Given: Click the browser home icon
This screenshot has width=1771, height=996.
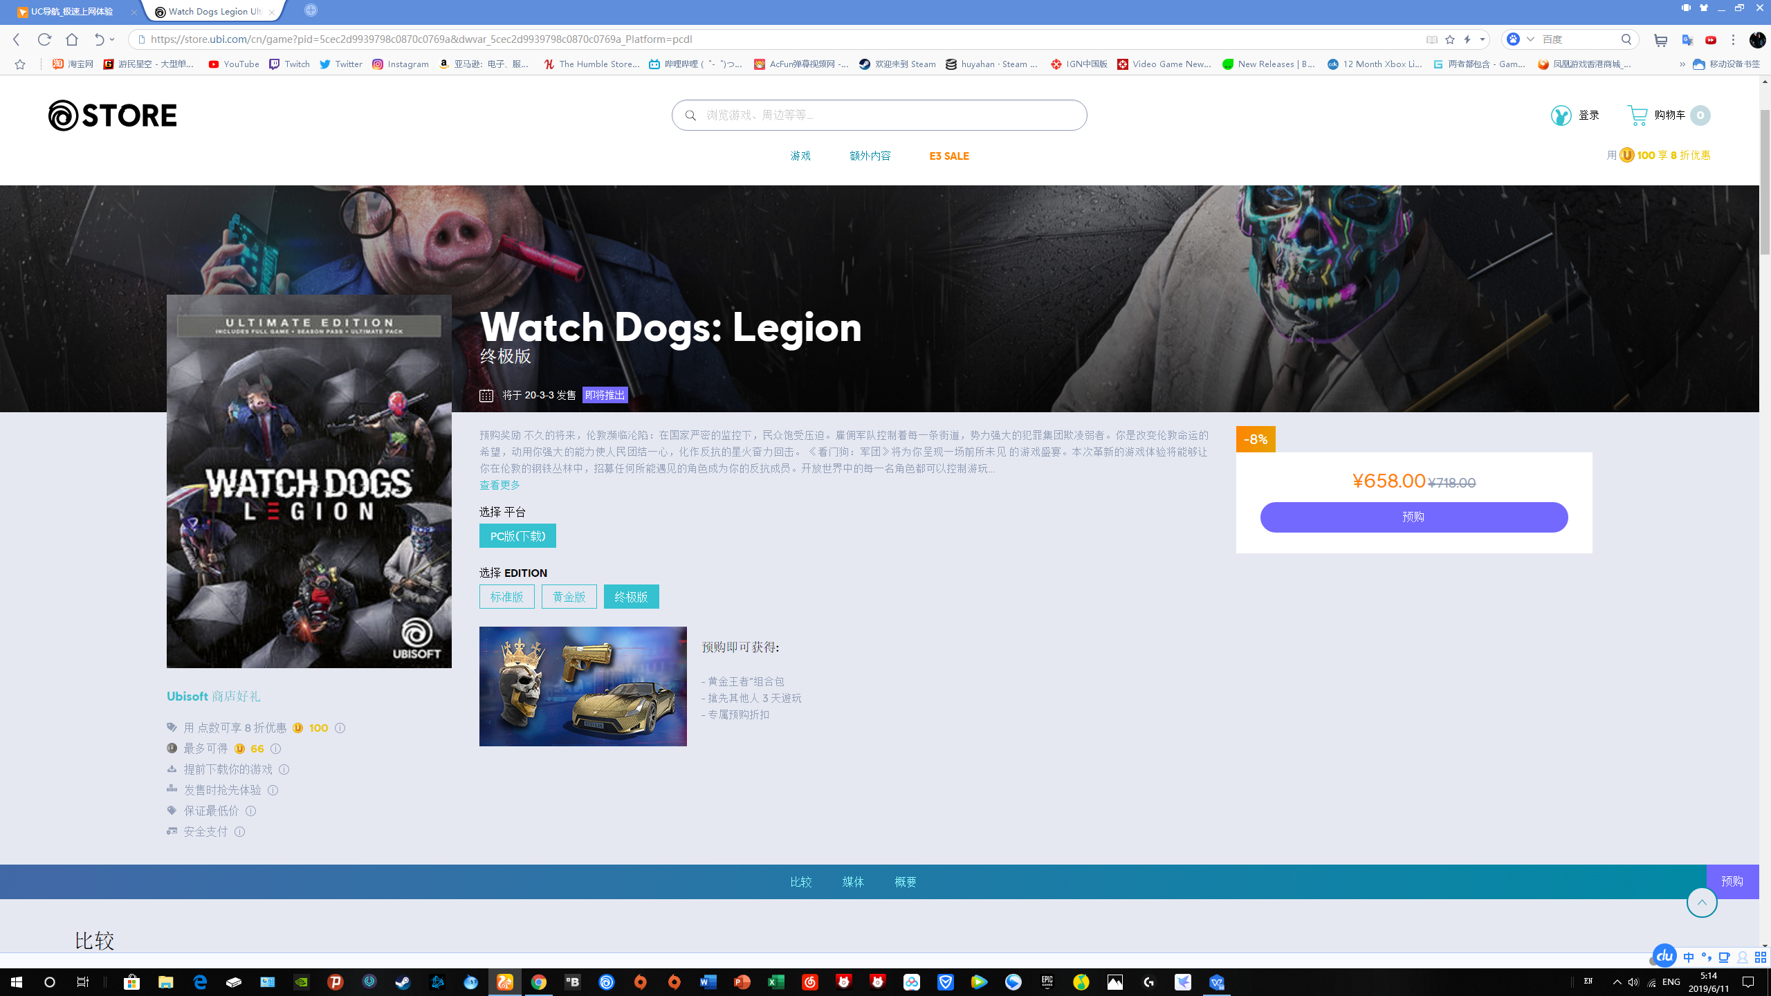Looking at the screenshot, I should click(x=72, y=39).
